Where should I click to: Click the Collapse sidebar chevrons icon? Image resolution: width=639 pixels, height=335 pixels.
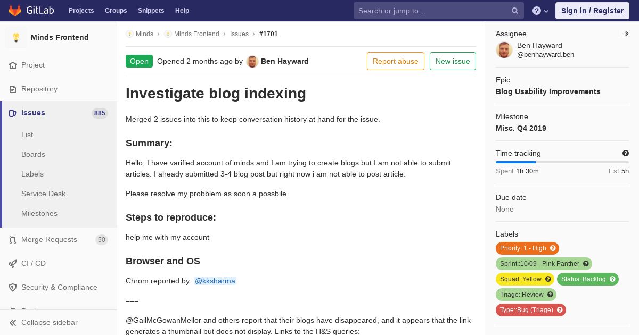13,322
